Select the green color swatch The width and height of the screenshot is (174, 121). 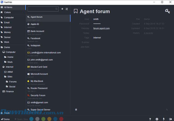click(x=43, y=119)
